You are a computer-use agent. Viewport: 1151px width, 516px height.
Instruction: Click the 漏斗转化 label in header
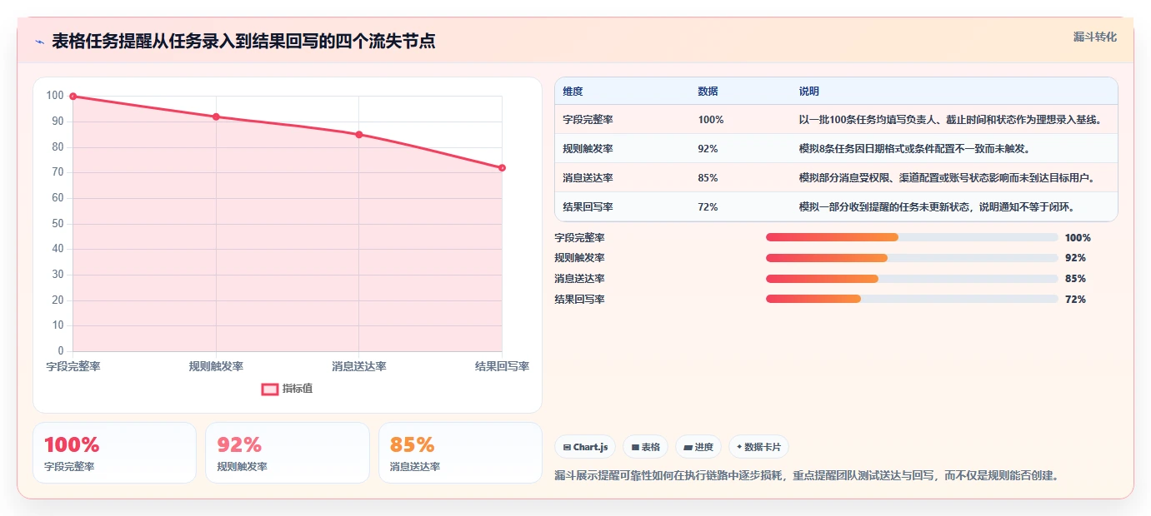pyautogui.click(x=1094, y=37)
